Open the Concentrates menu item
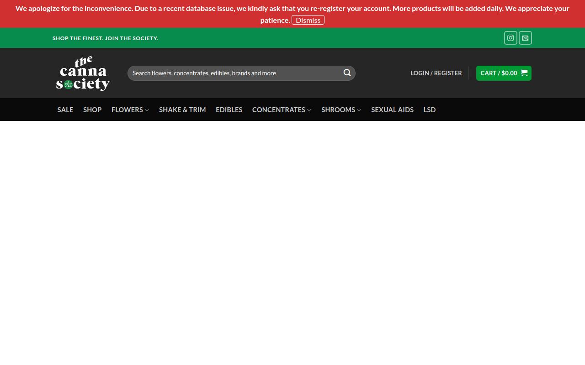This screenshot has width=585, height=365. pos(279,109)
